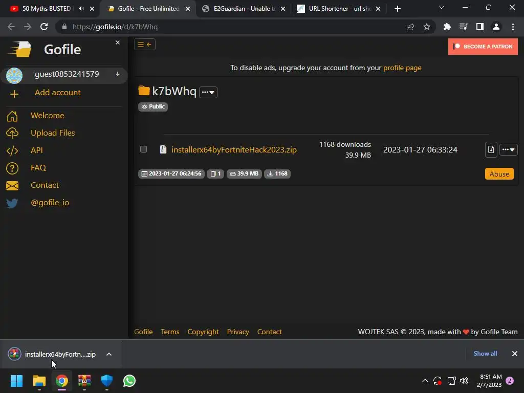This screenshot has height=393, width=524.
Task: Open the footer Contact link
Action: click(x=269, y=332)
